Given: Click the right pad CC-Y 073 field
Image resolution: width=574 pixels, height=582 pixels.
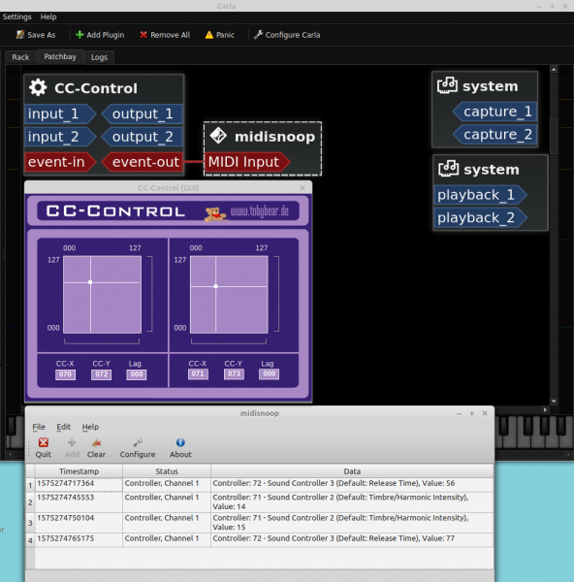Looking at the screenshot, I should click(x=234, y=373).
